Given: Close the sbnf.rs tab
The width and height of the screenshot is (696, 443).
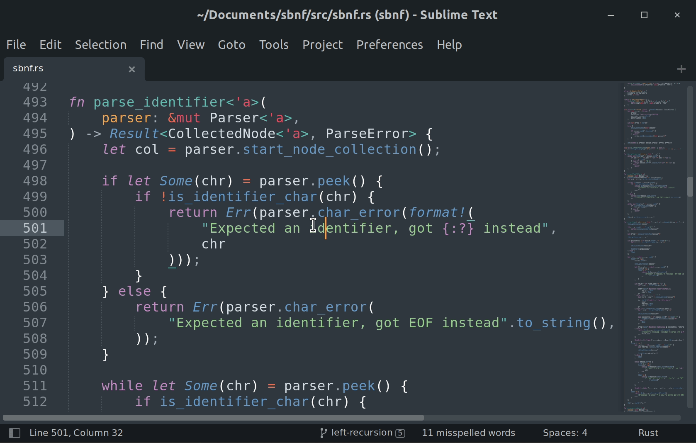Looking at the screenshot, I should tap(132, 69).
